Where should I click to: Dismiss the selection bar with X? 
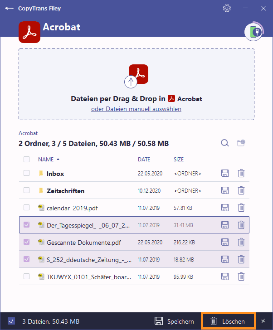click(x=263, y=321)
